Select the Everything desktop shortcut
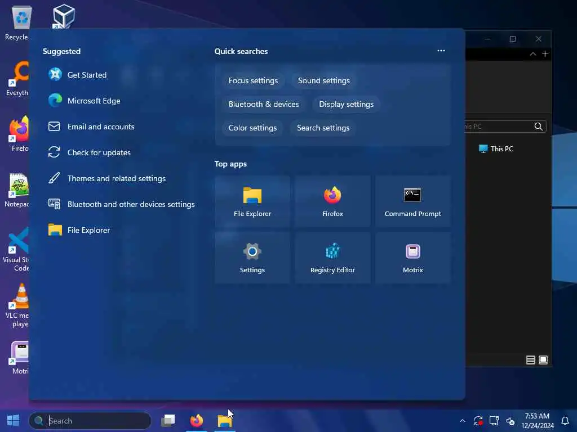 [x=17, y=79]
